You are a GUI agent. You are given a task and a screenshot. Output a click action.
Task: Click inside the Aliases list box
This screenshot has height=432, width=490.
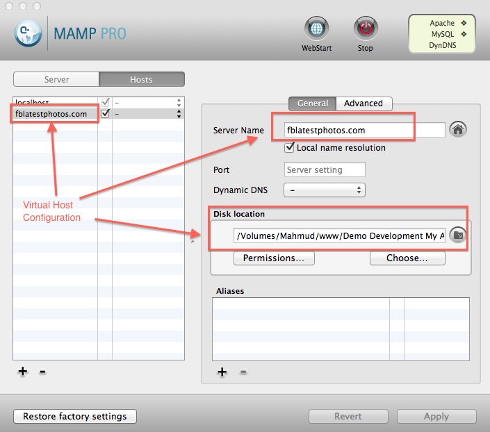click(341, 329)
